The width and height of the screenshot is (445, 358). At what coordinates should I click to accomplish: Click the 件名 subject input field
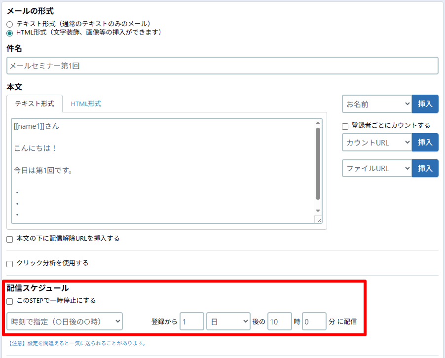click(x=222, y=66)
